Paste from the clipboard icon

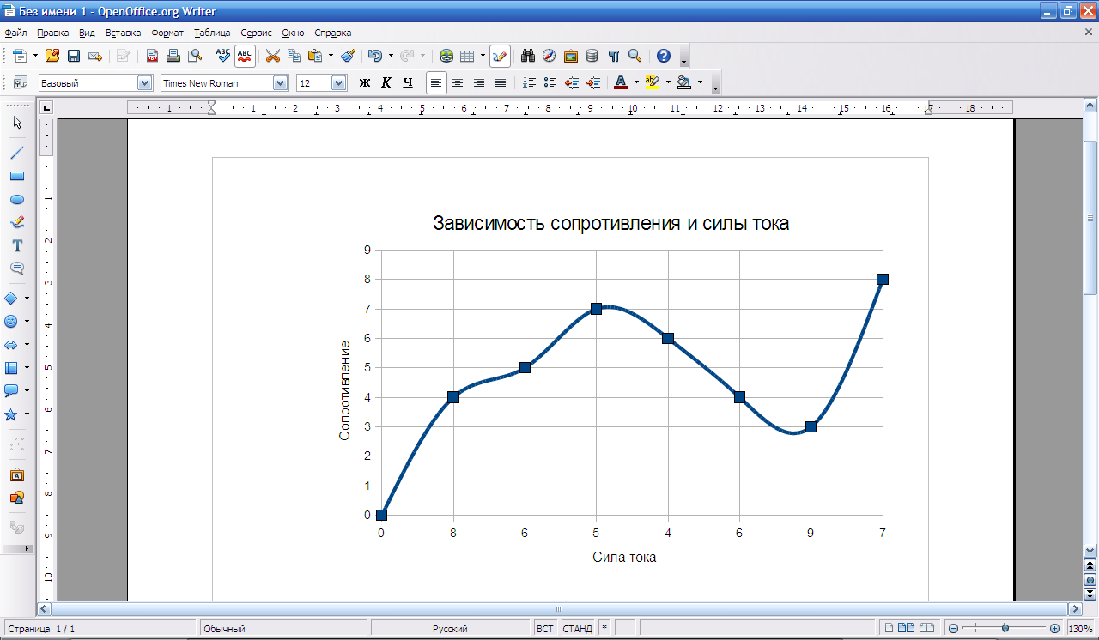pyautogui.click(x=315, y=56)
